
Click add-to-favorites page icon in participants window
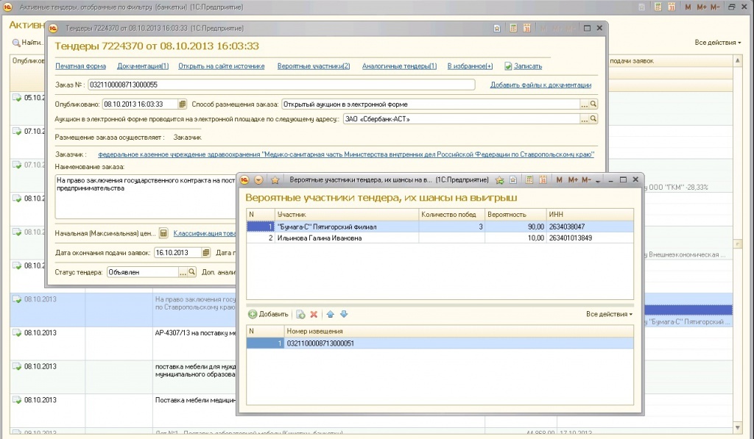pyautogui.click(x=513, y=180)
